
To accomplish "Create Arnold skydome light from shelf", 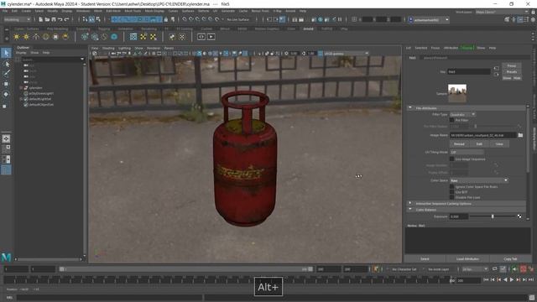I will point(45,37).
